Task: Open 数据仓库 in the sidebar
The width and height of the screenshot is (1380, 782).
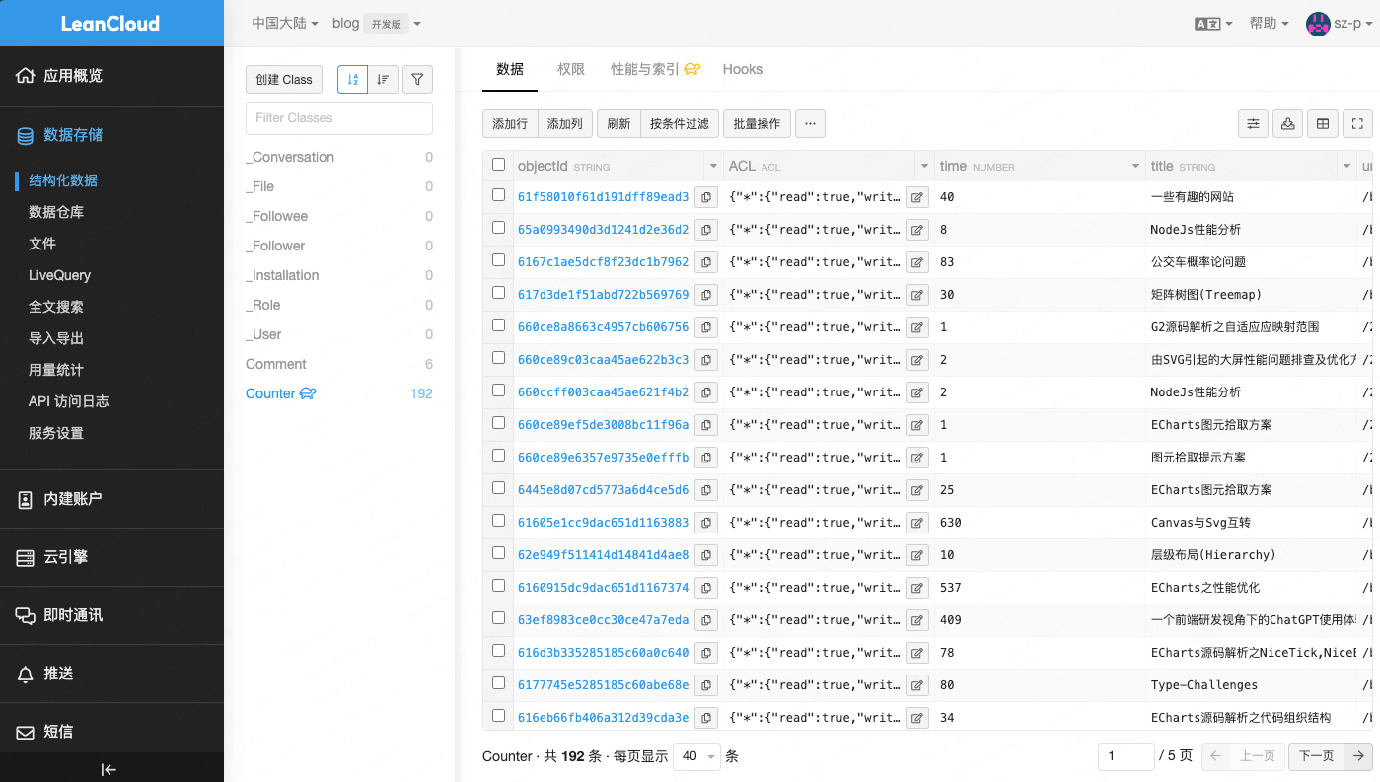Action: point(56,212)
